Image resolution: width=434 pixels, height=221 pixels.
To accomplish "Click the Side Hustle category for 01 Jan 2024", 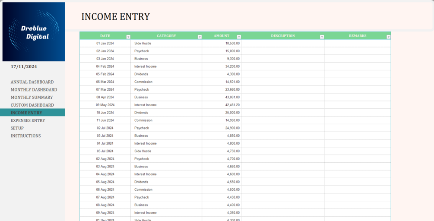I will pyautogui.click(x=166, y=44).
